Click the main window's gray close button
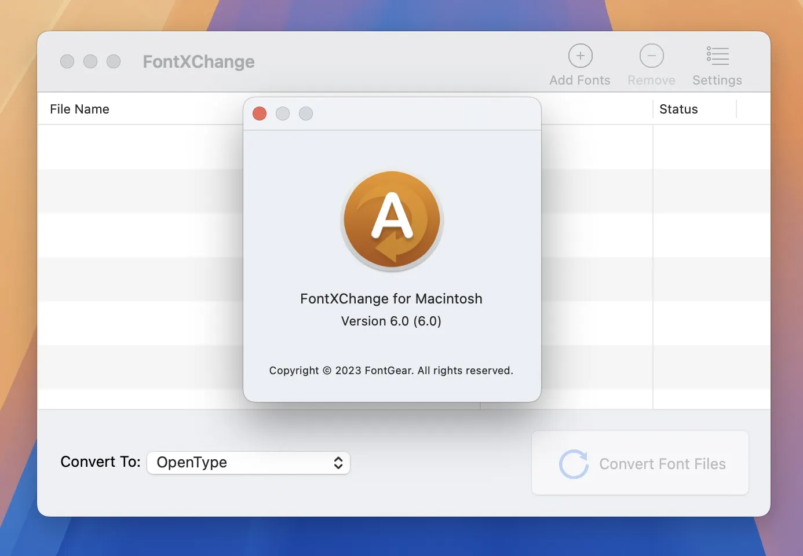803x556 pixels. [x=67, y=61]
